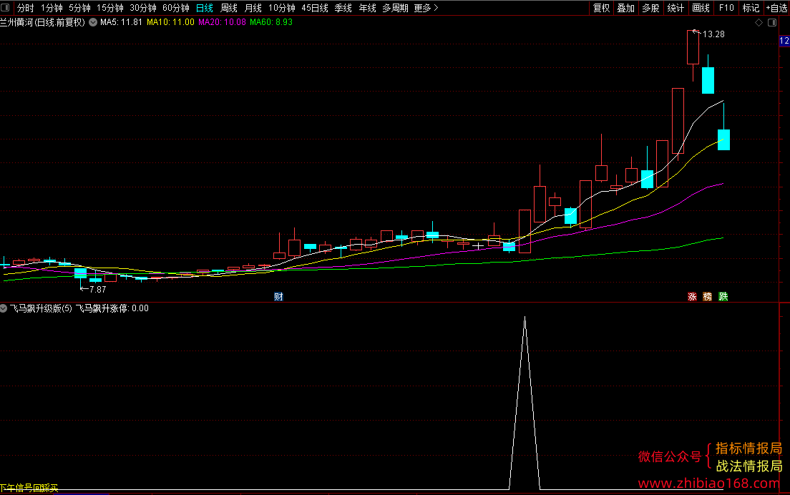Open the 飞马飙升级版 indicator dropdown
790x495 pixels.
pyautogui.click(x=4, y=308)
